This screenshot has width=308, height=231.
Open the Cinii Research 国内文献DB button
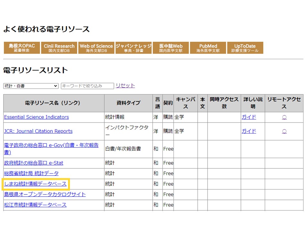59,48
